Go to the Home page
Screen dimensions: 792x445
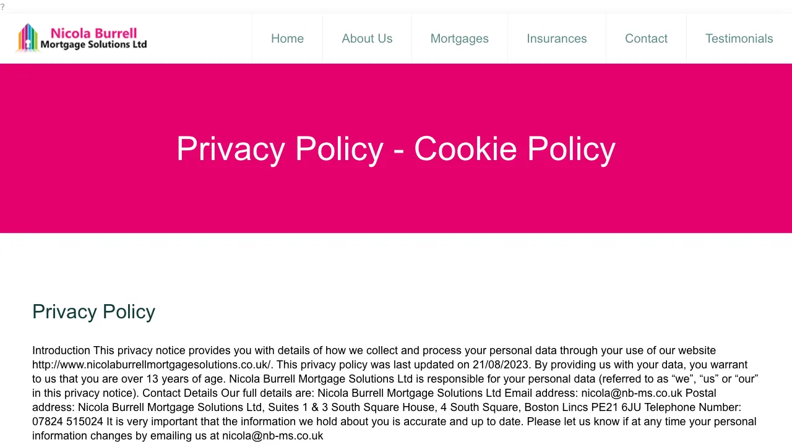click(287, 38)
